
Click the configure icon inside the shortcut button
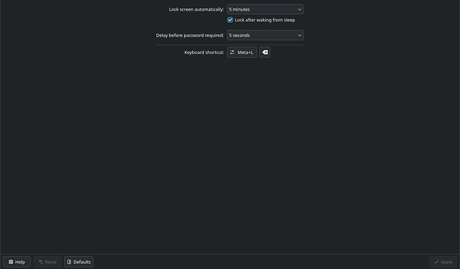pyautogui.click(x=233, y=52)
